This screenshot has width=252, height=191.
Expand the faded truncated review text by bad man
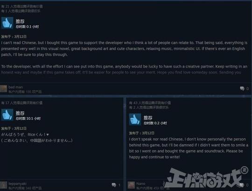tap(121, 72)
